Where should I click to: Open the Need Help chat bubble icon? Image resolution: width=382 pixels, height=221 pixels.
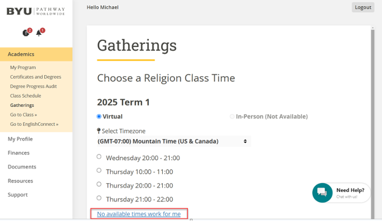tap(322, 192)
